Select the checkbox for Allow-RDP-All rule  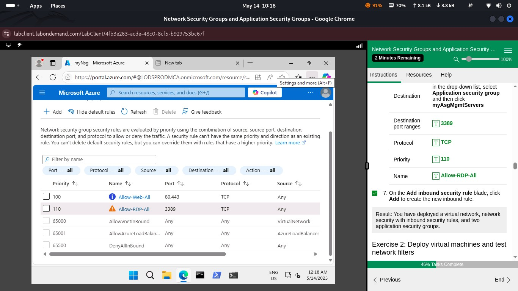[46, 208]
